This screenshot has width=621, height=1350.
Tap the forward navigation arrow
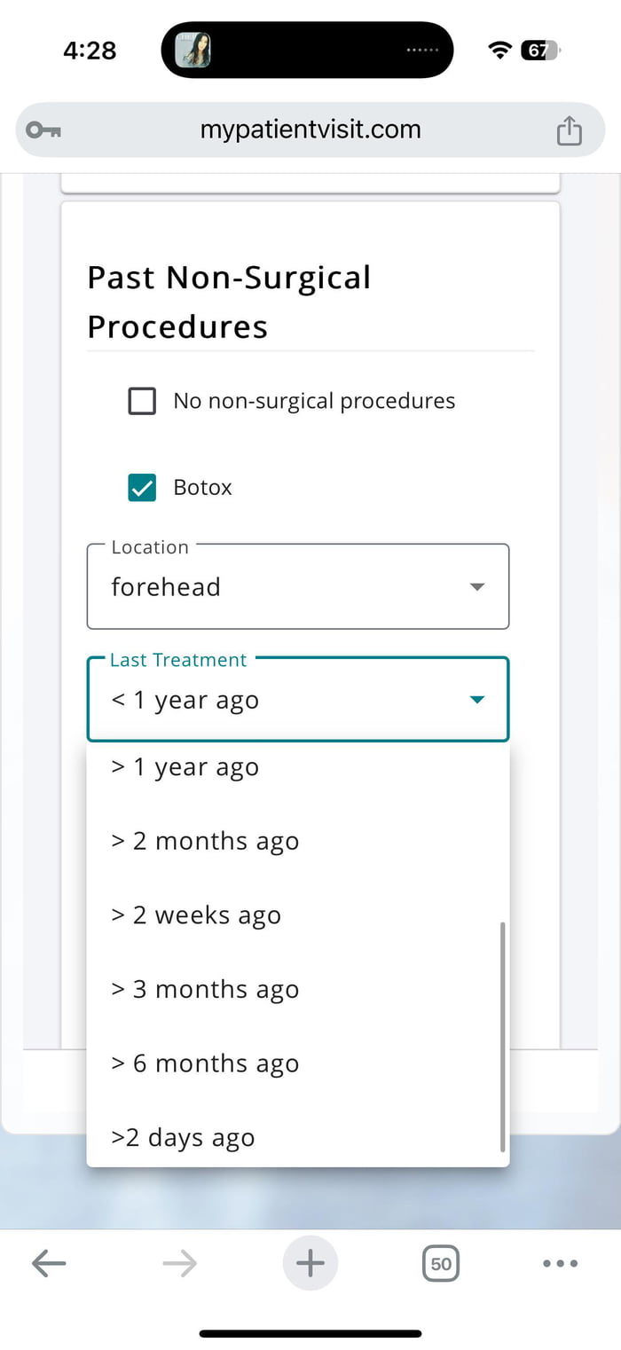[179, 1262]
